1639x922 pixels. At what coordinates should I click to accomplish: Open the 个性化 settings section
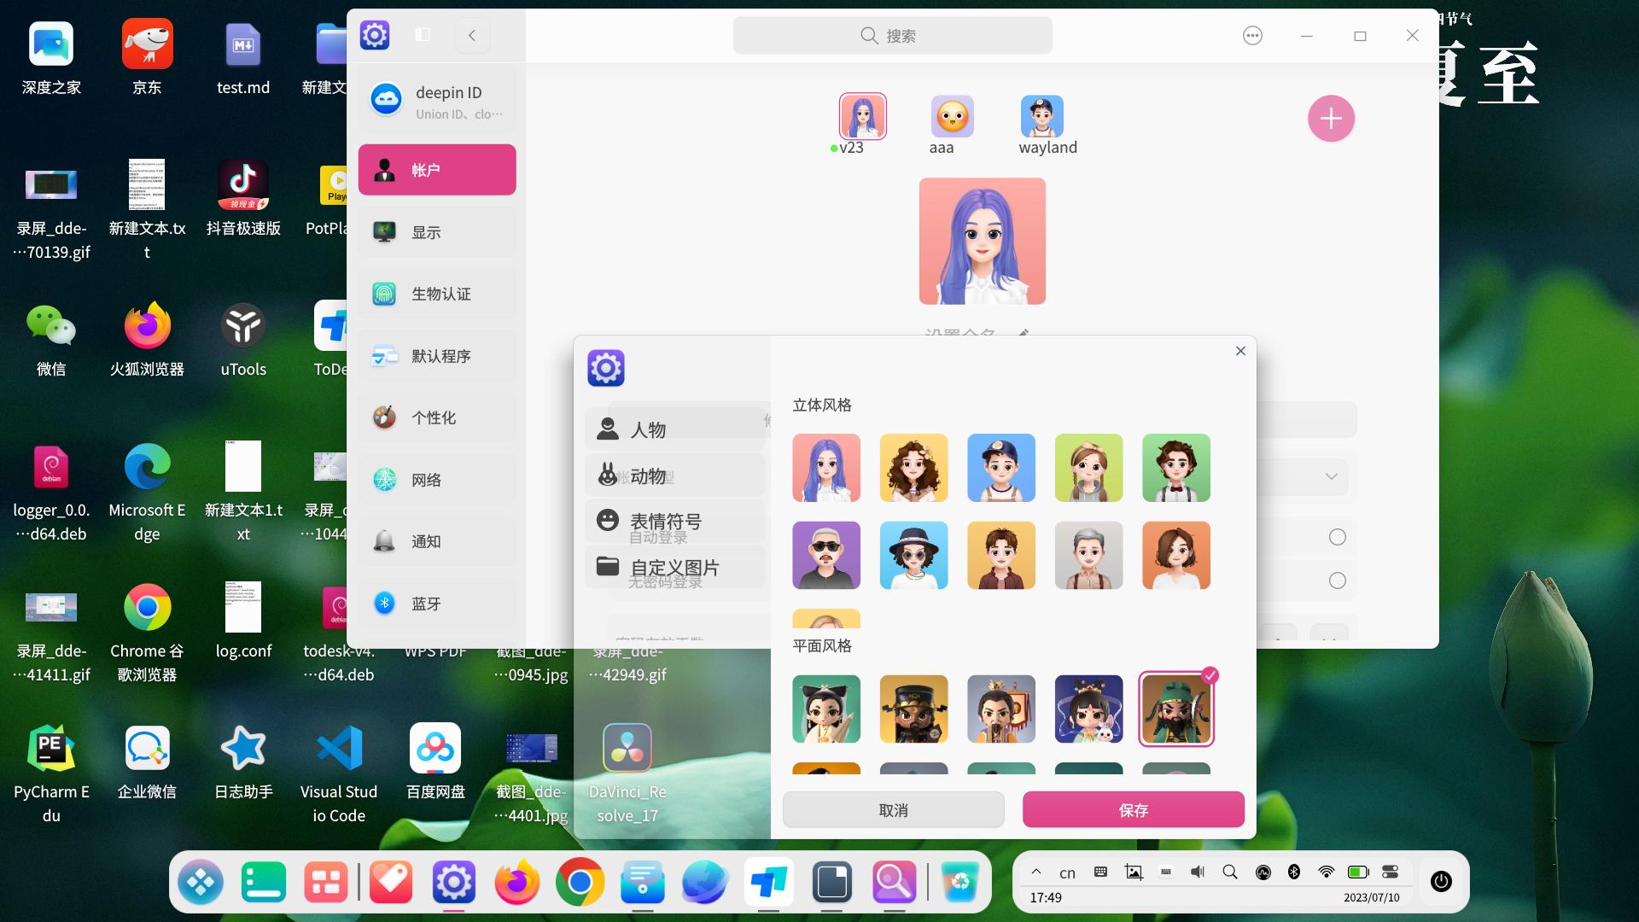pyautogui.click(x=437, y=417)
